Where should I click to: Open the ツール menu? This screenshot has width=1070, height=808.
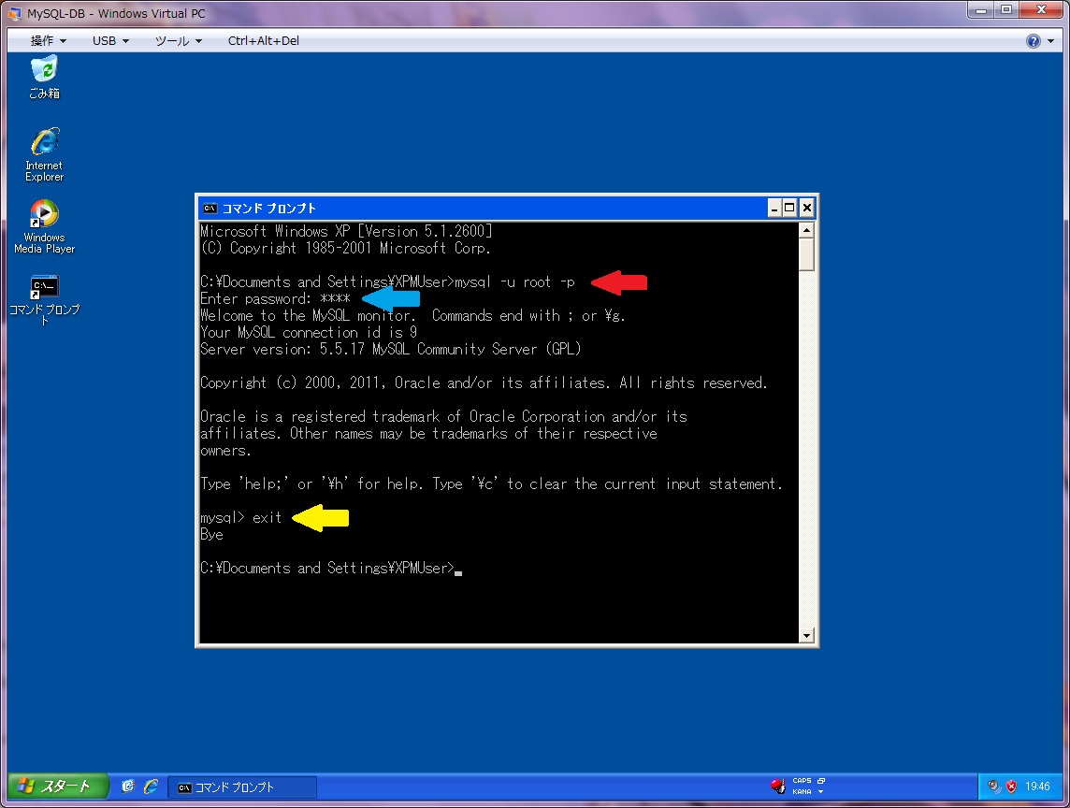pos(178,41)
